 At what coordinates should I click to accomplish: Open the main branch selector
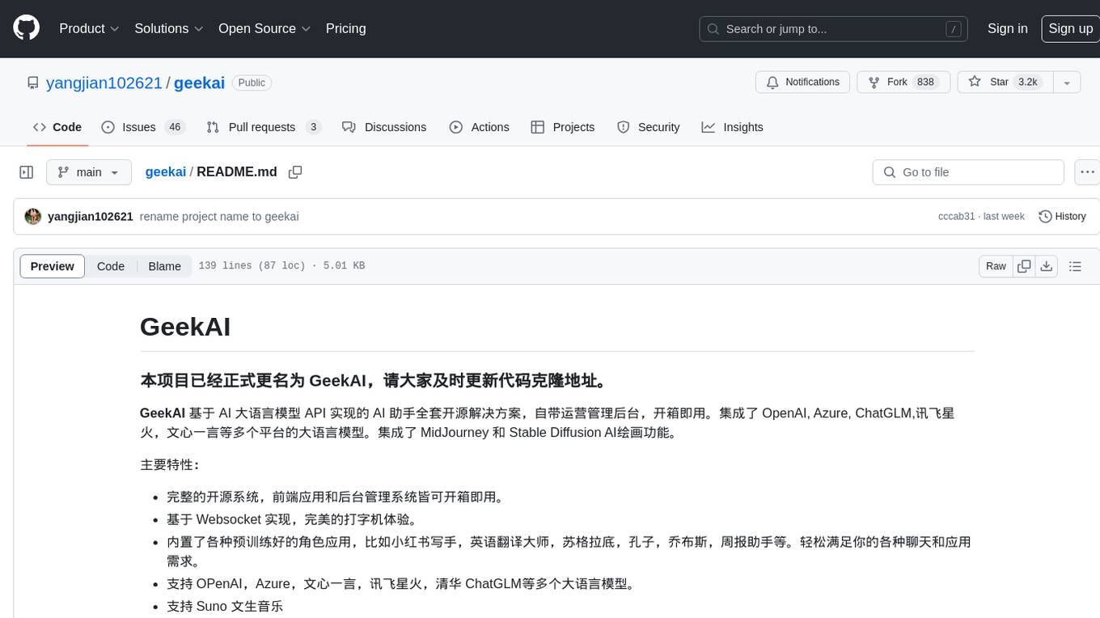coord(89,172)
